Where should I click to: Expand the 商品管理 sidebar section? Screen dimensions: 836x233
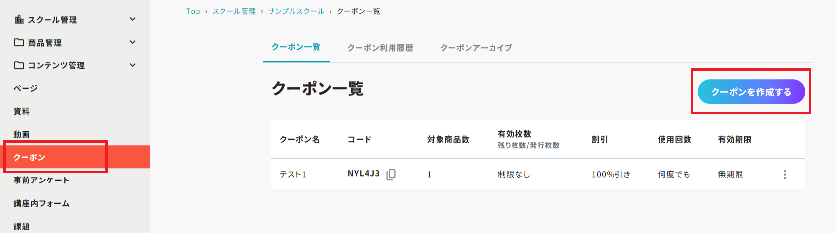[132, 42]
